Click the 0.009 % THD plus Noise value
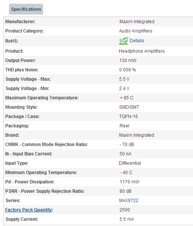193x226 pixels. click(127, 70)
